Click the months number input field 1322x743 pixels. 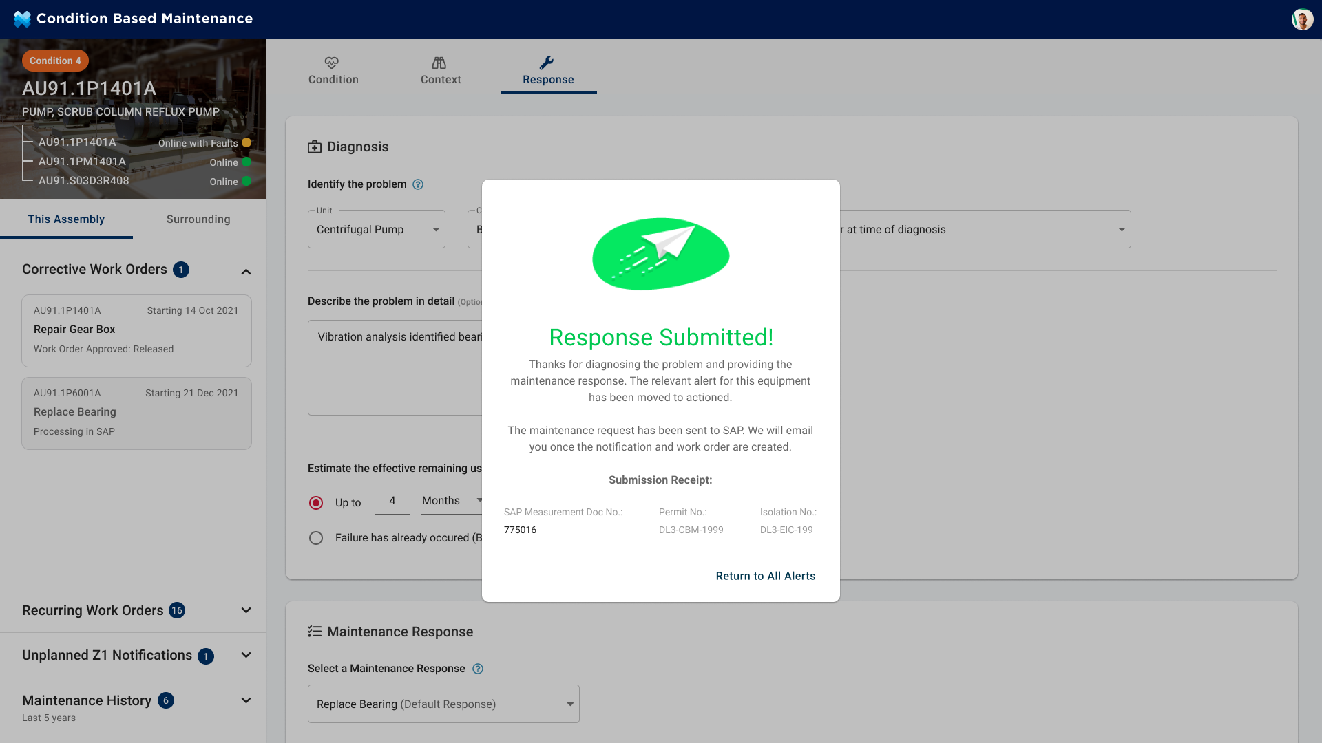pyautogui.click(x=392, y=501)
